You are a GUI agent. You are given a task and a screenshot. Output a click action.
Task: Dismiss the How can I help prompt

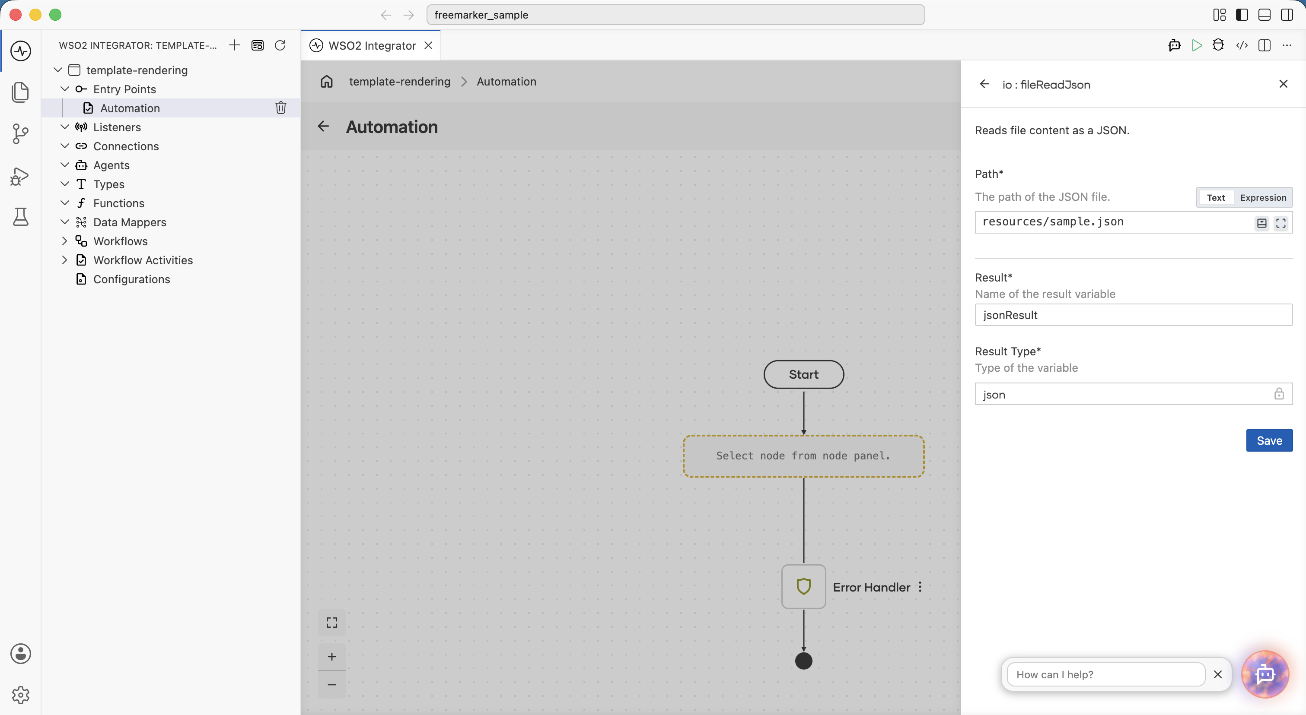[1218, 674]
